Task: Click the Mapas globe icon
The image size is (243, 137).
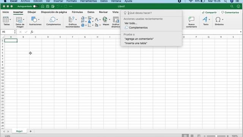Action: coord(105,19)
